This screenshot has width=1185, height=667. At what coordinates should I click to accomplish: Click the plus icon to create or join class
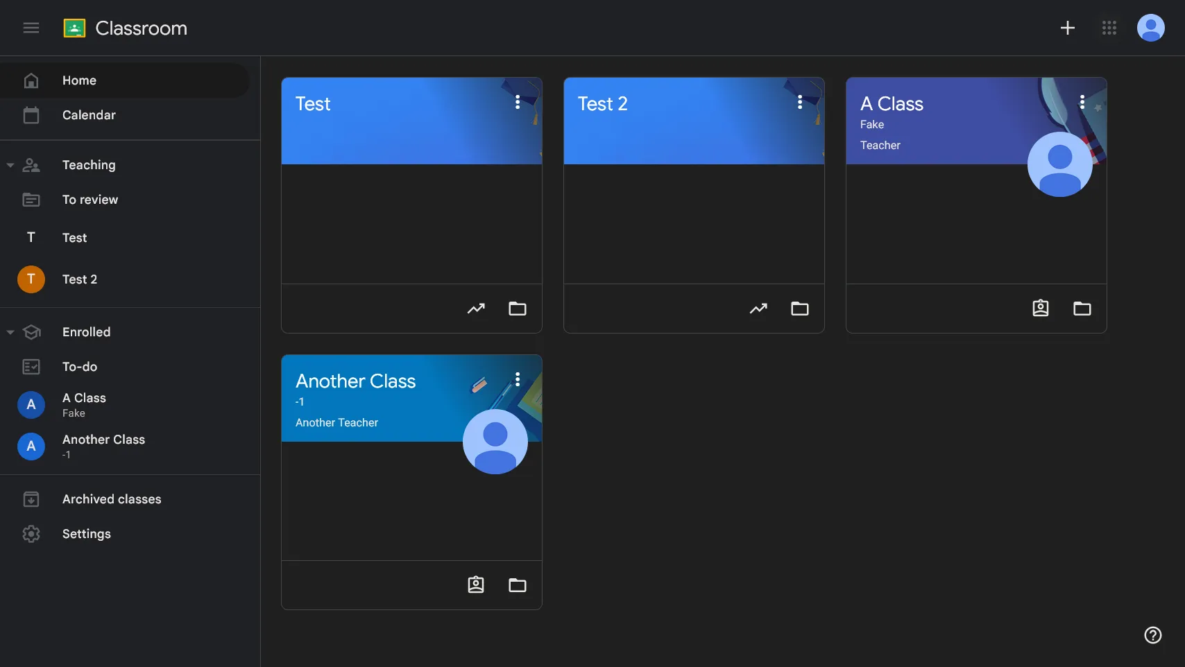coord(1068,28)
